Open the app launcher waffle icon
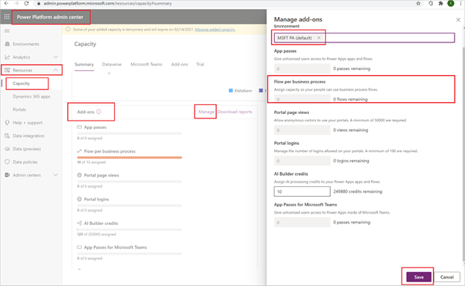The width and height of the screenshot is (465, 286). 7,17
